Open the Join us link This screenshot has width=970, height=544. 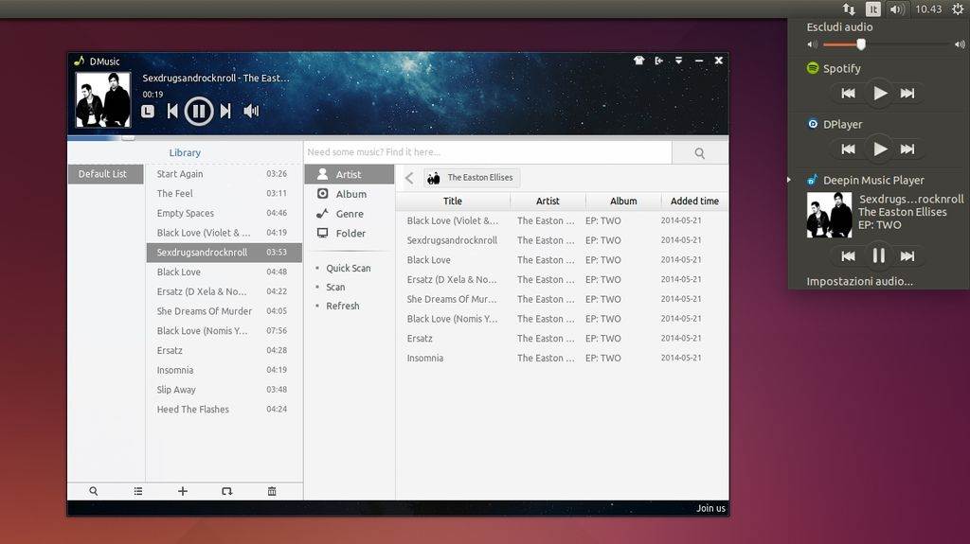(710, 508)
